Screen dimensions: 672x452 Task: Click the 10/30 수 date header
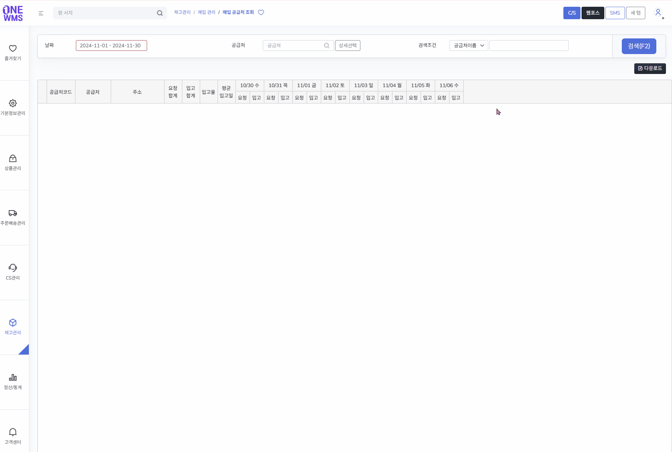pos(250,85)
